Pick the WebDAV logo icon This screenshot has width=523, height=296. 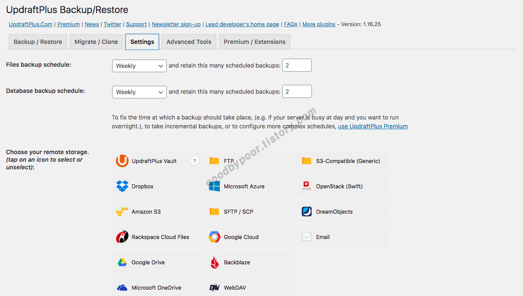point(215,288)
